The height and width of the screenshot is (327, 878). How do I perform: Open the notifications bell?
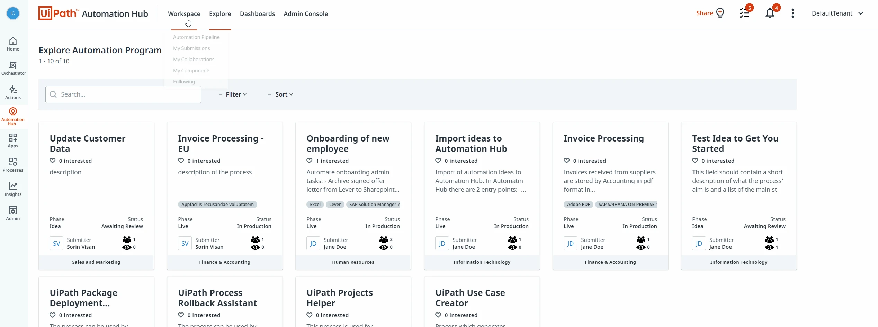tap(770, 13)
